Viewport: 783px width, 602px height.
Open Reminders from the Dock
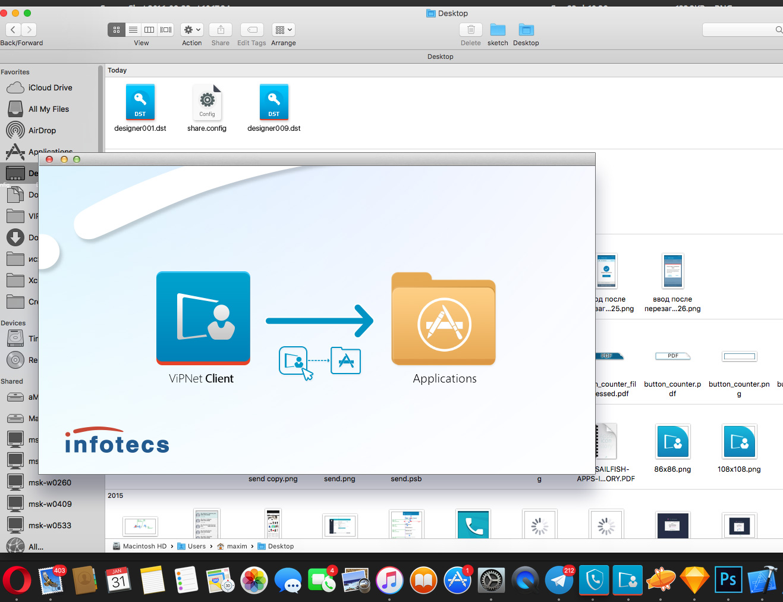coord(186,580)
